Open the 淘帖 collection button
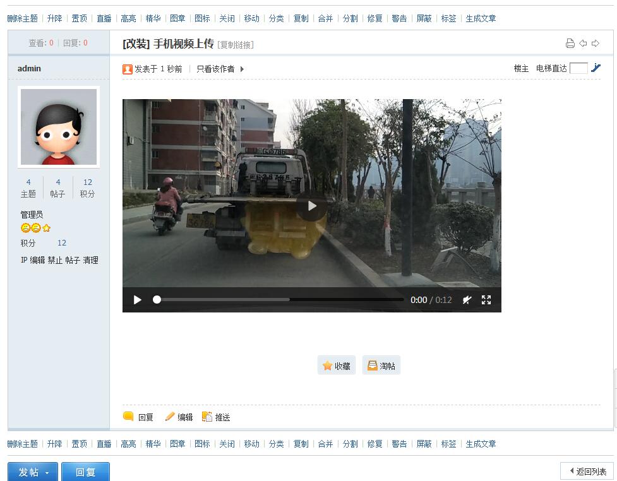 click(x=381, y=365)
